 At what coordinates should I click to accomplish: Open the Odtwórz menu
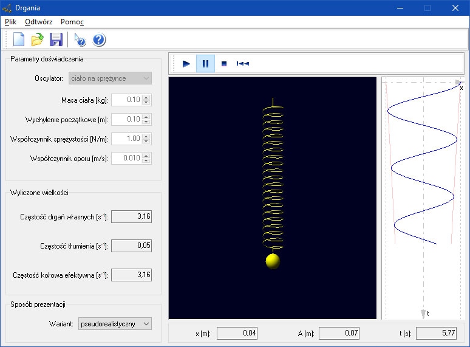coord(39,21)
